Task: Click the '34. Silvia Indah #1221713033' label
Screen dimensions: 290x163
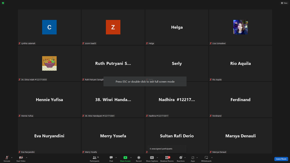Action: click(x=34, y=80)
